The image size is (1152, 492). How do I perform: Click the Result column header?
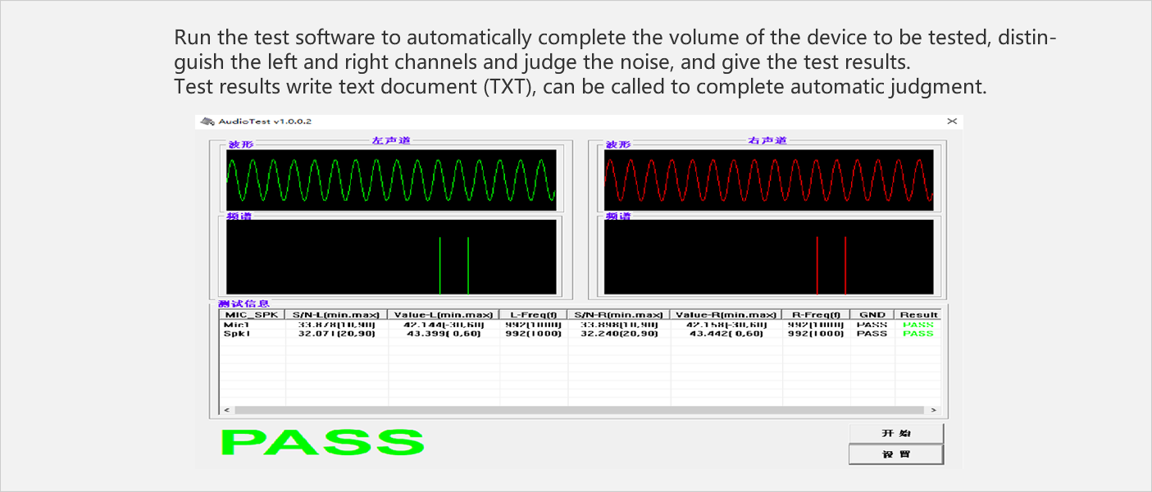click(918, 315)
